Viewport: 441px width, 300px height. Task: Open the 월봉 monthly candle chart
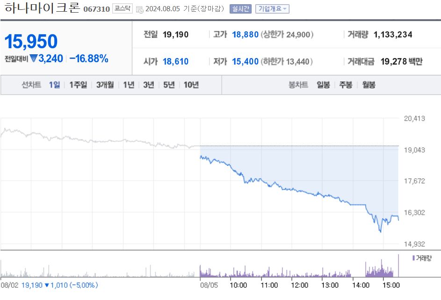369,85
